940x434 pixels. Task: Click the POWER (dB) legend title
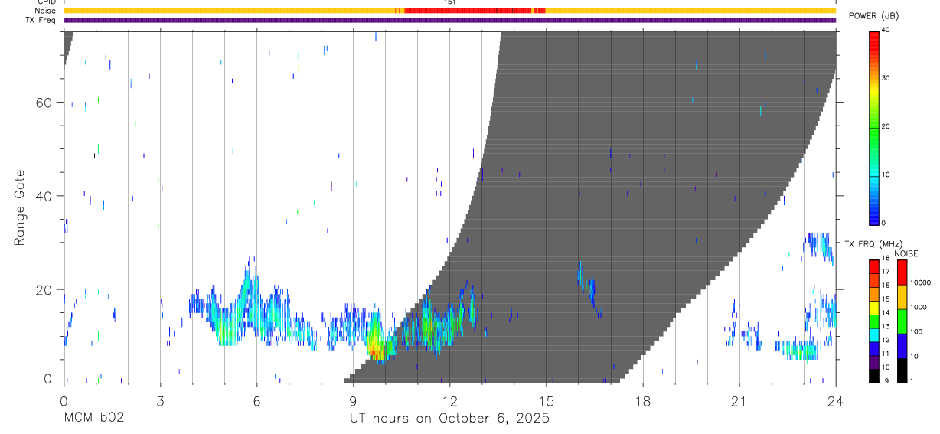[x=873, y=16]
